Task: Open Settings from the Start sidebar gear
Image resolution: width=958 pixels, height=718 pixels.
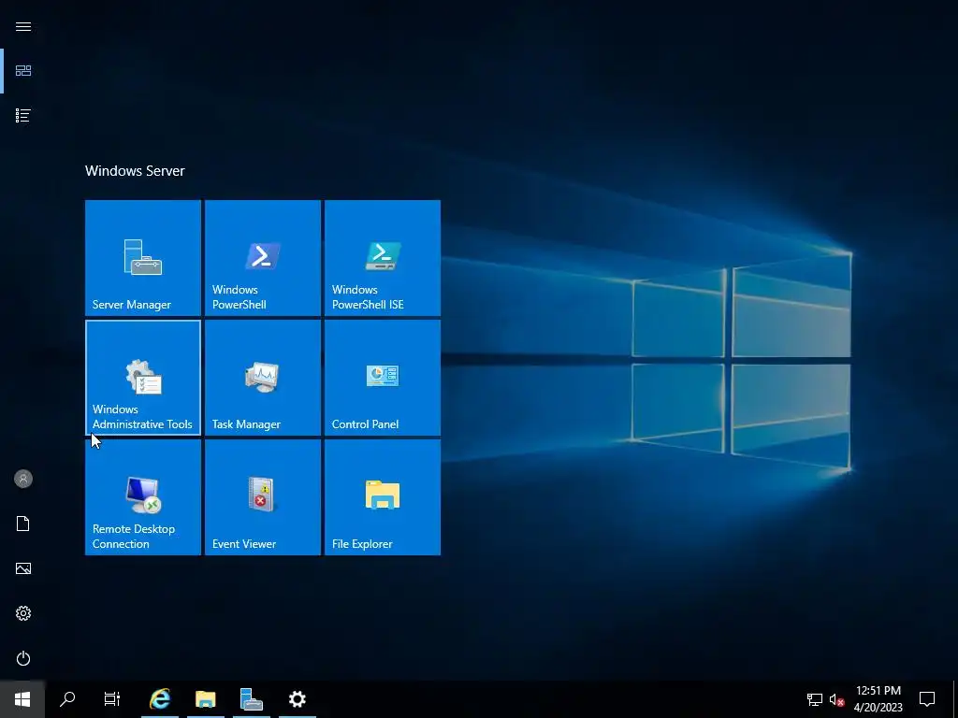Action: [23, 613]
